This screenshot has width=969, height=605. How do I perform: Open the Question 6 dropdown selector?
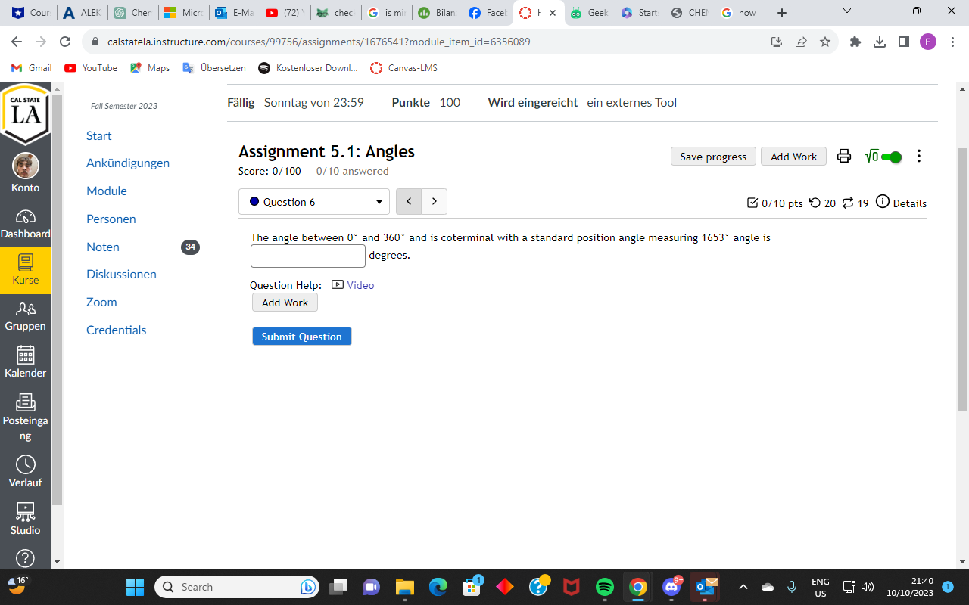pos(314,202)
